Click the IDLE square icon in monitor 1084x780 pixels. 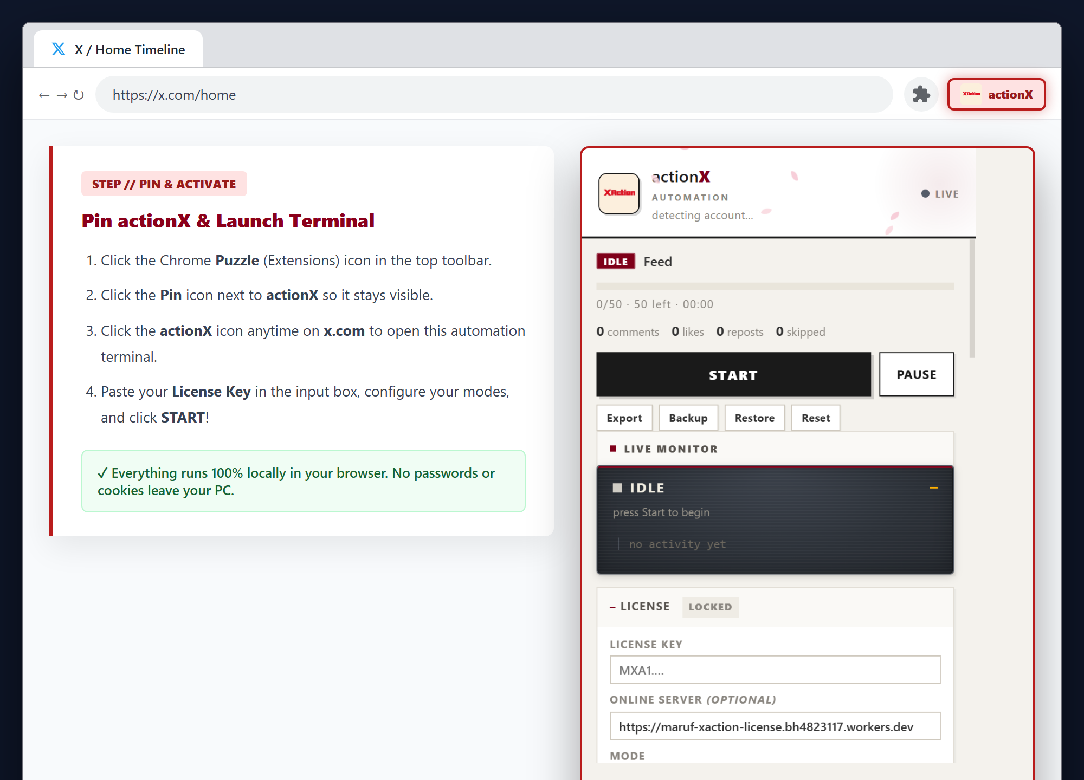point(617,488)
